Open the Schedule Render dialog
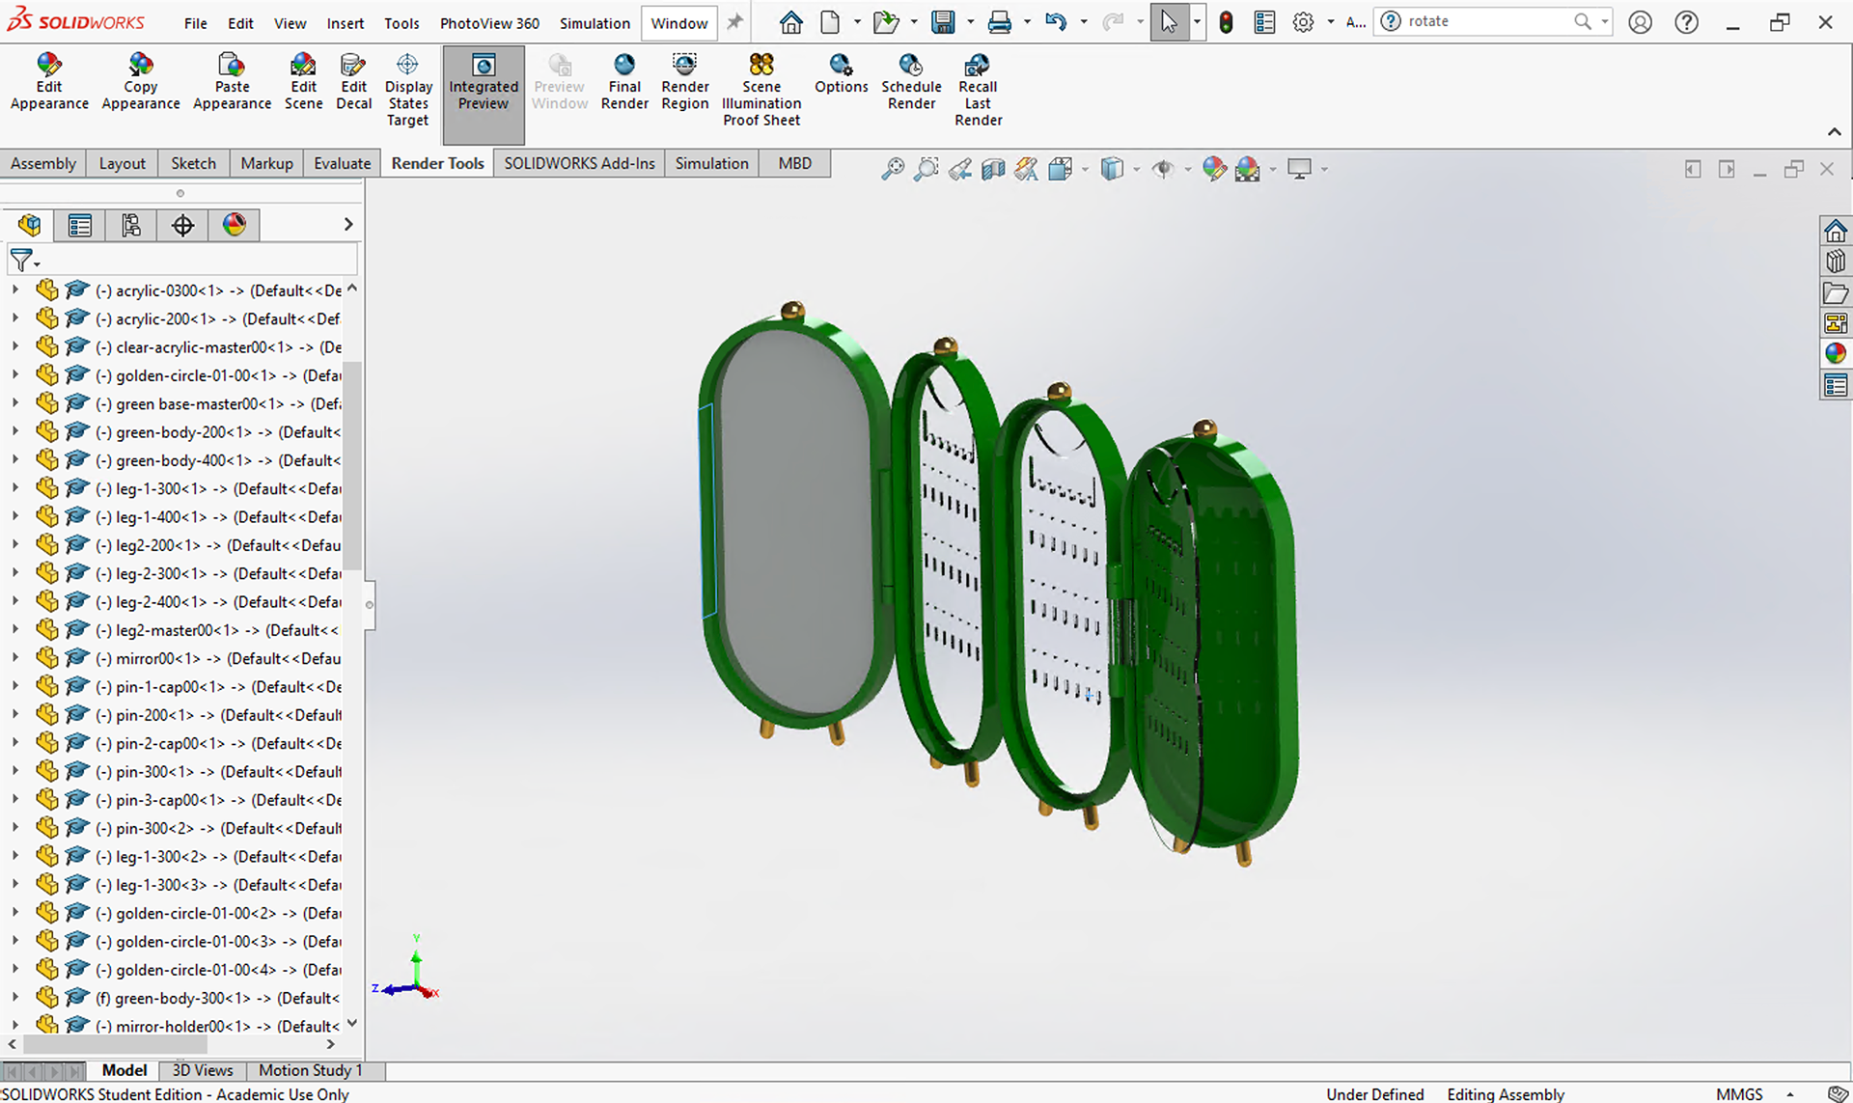1853x1103 pixels. (x=911, y=83)
